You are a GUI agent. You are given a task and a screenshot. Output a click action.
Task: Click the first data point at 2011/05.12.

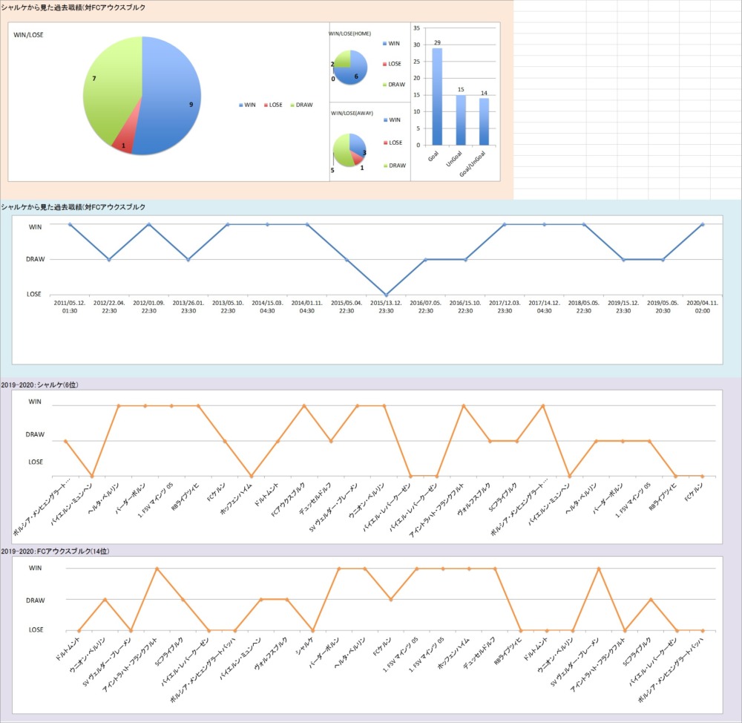[x=70, y=224]
